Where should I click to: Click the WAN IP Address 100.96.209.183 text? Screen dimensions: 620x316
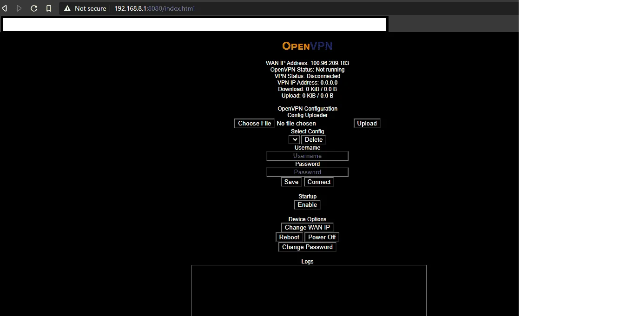(x=307, y=63)
